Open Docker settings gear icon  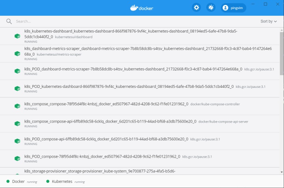click(x=196, y=8)
